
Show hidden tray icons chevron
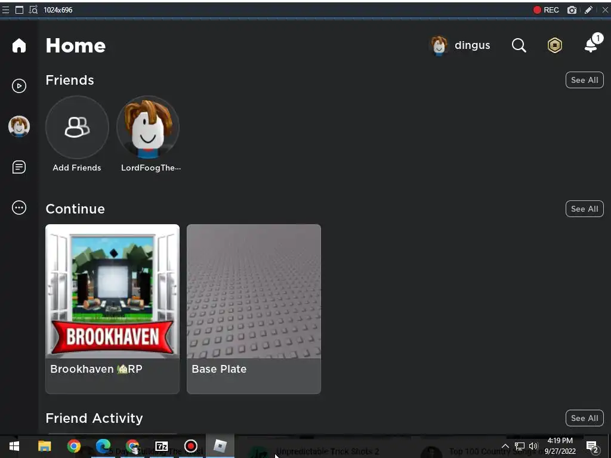pyautogui.click(x=505, y=446)
